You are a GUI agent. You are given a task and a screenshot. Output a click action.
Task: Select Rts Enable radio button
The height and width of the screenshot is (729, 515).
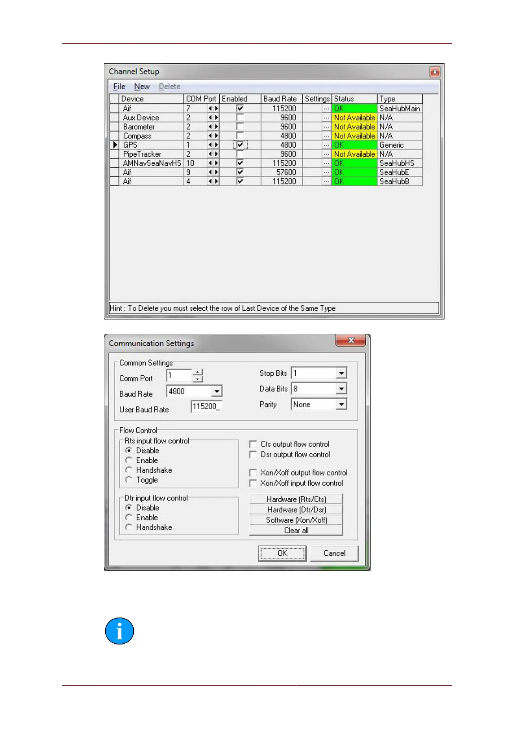(x=128, y=460)
